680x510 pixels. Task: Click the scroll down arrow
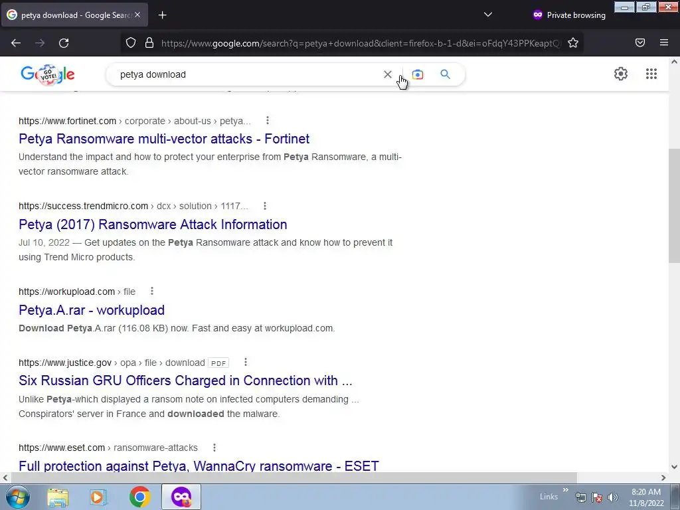[x=674, y=467]
